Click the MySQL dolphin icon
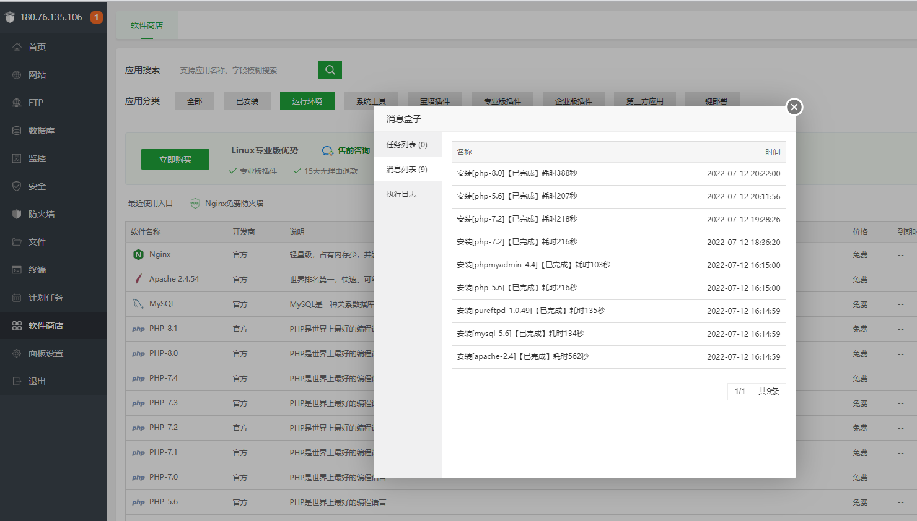 coord(138,304)
